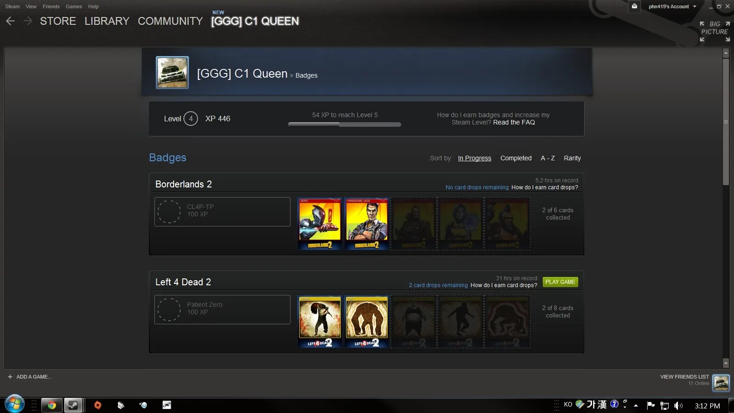Image resolution: width=734 pixels, height=413 pixels.
Task: Open the orange Origin taskbar icon
Action: (97, 405)
